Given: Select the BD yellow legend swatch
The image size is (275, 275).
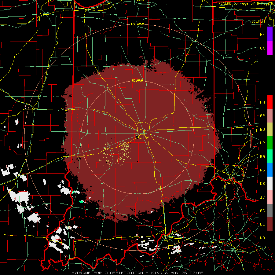Looking at the screenshot, I should 270,130.
